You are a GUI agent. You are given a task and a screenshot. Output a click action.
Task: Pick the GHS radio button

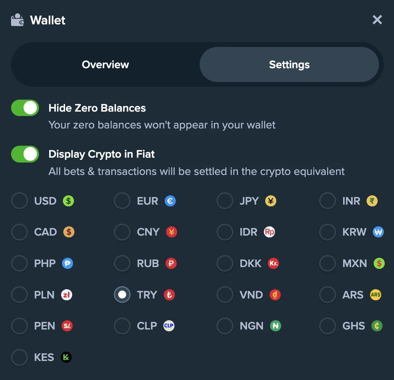[x=328, y=326]
